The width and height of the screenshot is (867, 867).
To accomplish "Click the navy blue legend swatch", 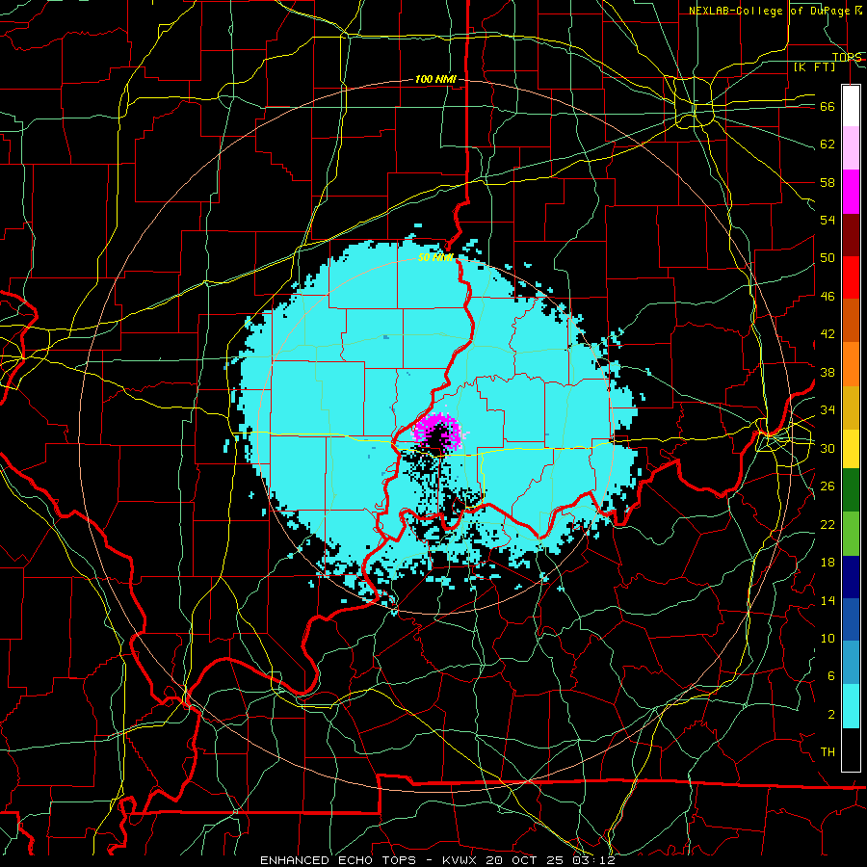I will 851,577.
